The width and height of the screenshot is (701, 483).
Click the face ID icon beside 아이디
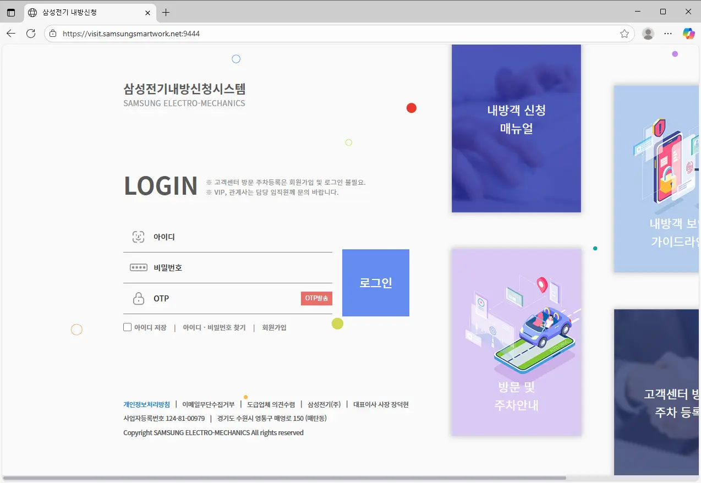tap(138, 237)
